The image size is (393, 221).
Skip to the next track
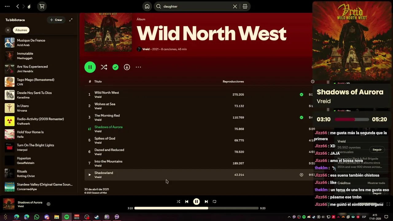point(206,202)
